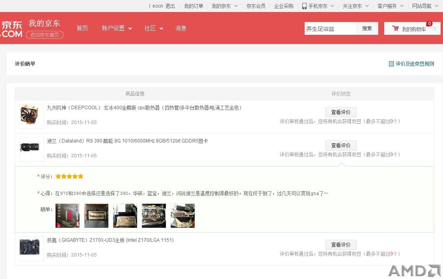Open the fourth 晒单 photo showing fans

click(x=154, y=216)
